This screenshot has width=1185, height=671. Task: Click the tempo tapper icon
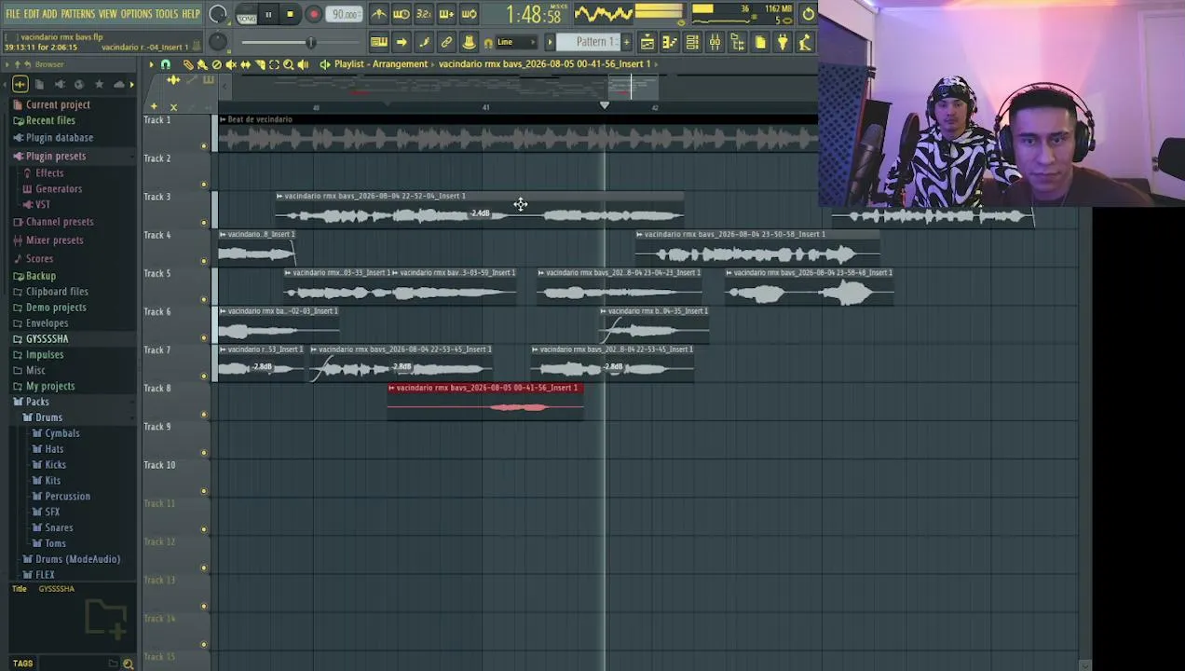(805, 42)
